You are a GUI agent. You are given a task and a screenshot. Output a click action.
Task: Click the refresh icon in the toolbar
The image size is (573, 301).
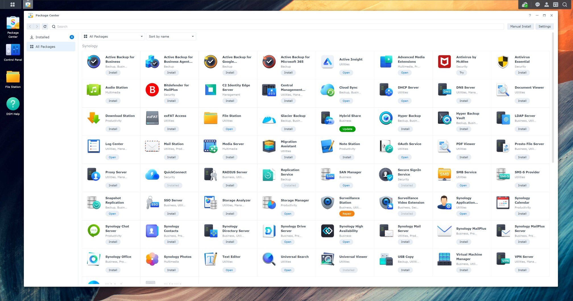point(45,26)
